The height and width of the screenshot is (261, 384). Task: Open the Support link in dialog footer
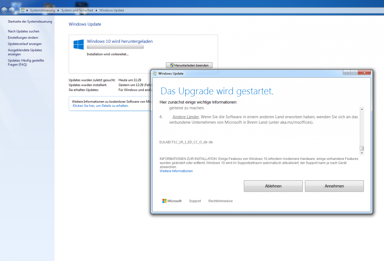pyautogui.click(x=195, y=201)
